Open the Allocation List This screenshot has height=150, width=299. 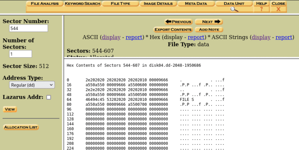pyautogui.click(x=21, y=127)
